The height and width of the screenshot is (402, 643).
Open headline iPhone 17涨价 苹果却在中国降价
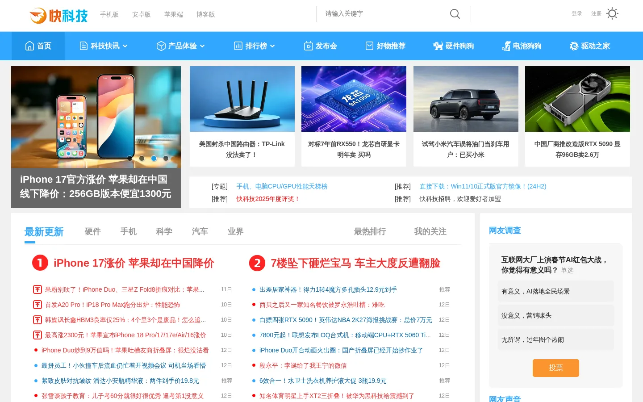pos(134,263)
